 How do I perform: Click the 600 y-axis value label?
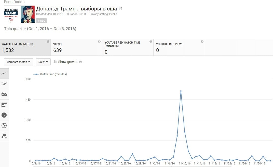pos(28,79)
